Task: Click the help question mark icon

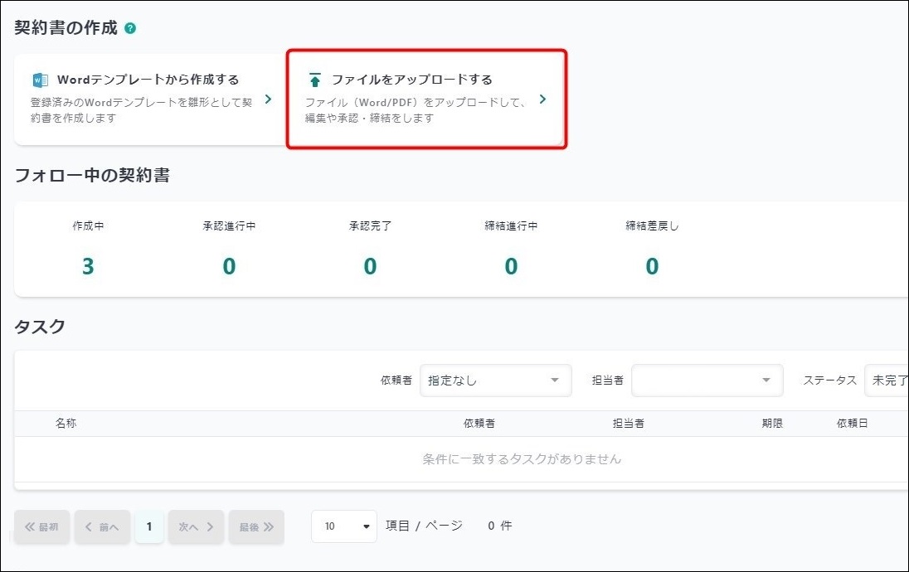Action: 130,28
